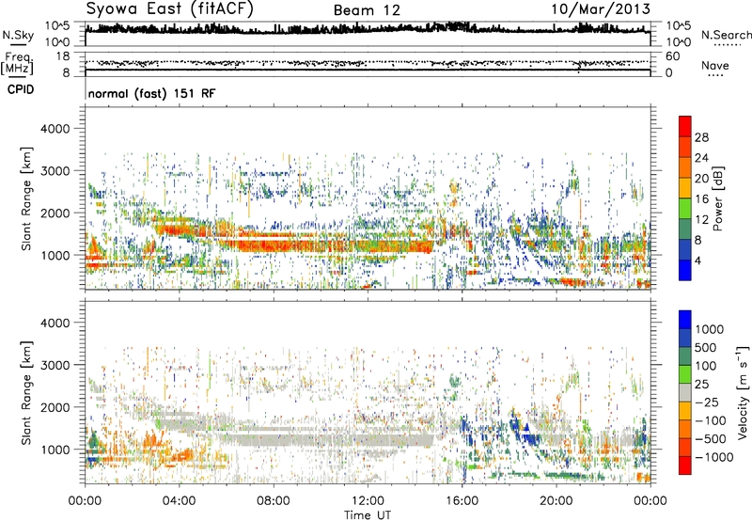Click the '20:00' time tick label
752x521 pixels.
[x=556, y=501]
